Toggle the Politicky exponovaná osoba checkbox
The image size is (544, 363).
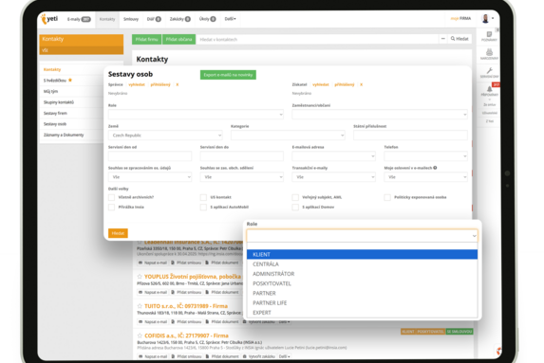click(x=387, y=197)
